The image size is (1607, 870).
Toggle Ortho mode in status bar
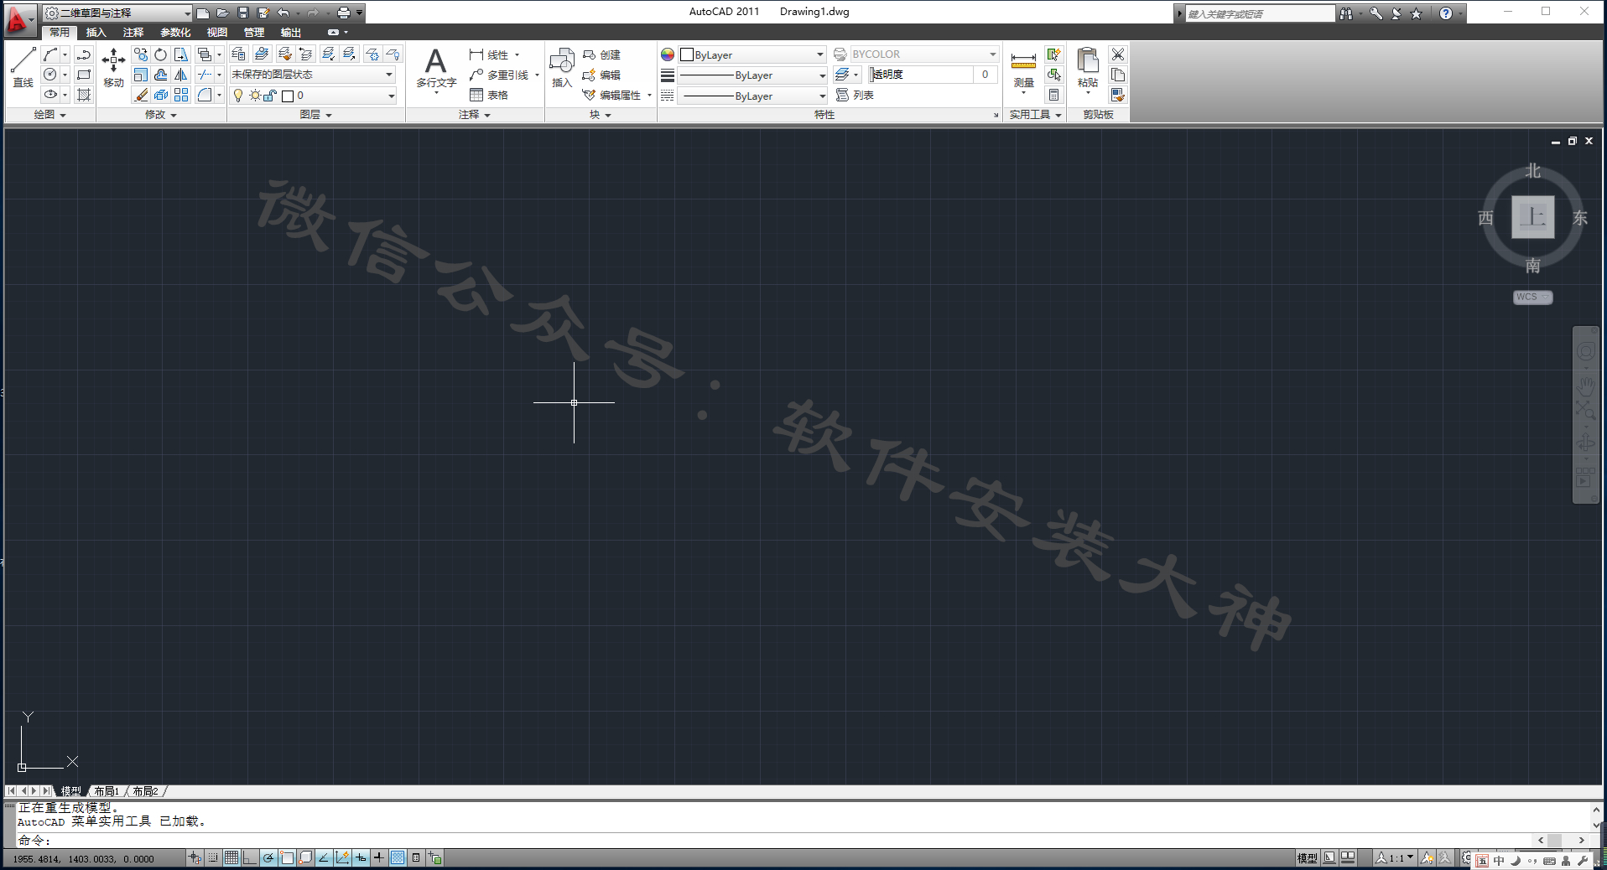tap(250, 857)
